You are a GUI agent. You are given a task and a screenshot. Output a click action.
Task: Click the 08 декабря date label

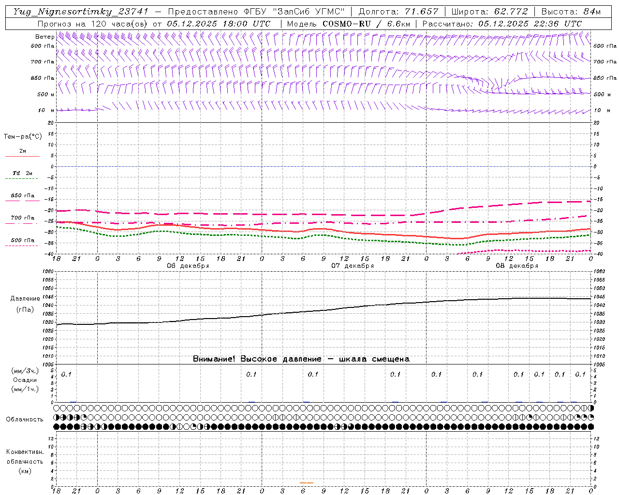click(517, 266)
